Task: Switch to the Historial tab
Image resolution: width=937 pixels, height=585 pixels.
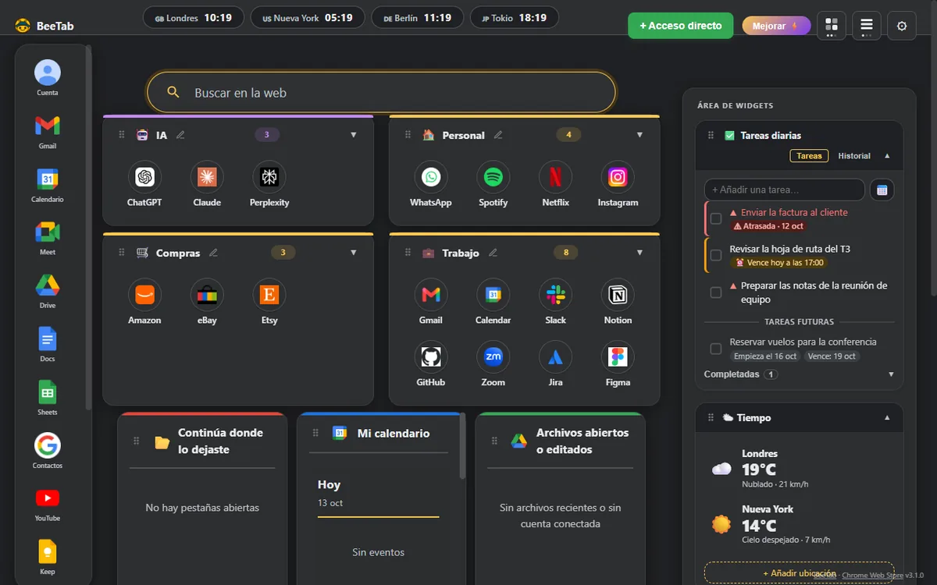Action: coord(854,156)
